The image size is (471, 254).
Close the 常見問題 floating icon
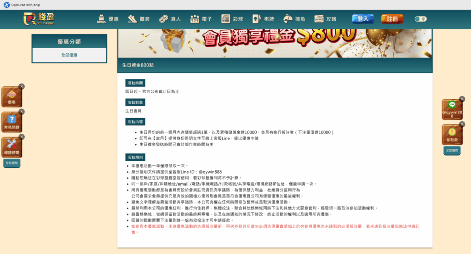[x=22, y=112]
